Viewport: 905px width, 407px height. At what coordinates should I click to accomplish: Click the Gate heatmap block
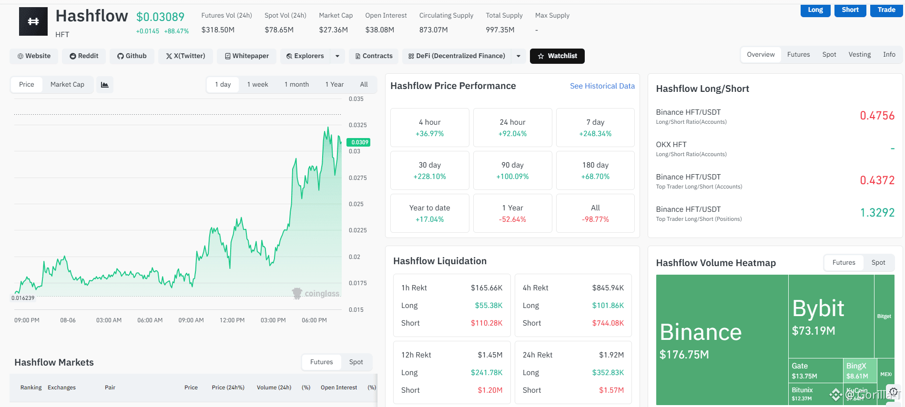[816, 370]
